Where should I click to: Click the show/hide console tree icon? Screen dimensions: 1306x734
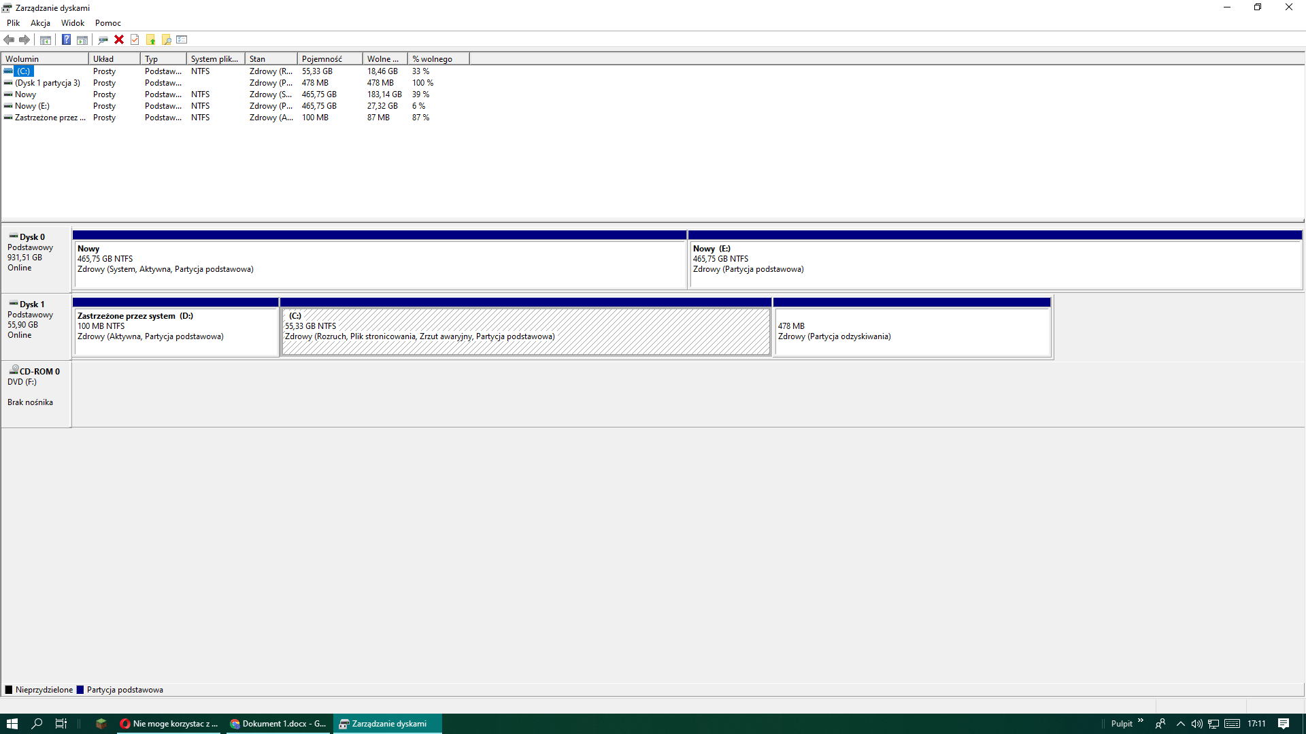tap(46, 39)
